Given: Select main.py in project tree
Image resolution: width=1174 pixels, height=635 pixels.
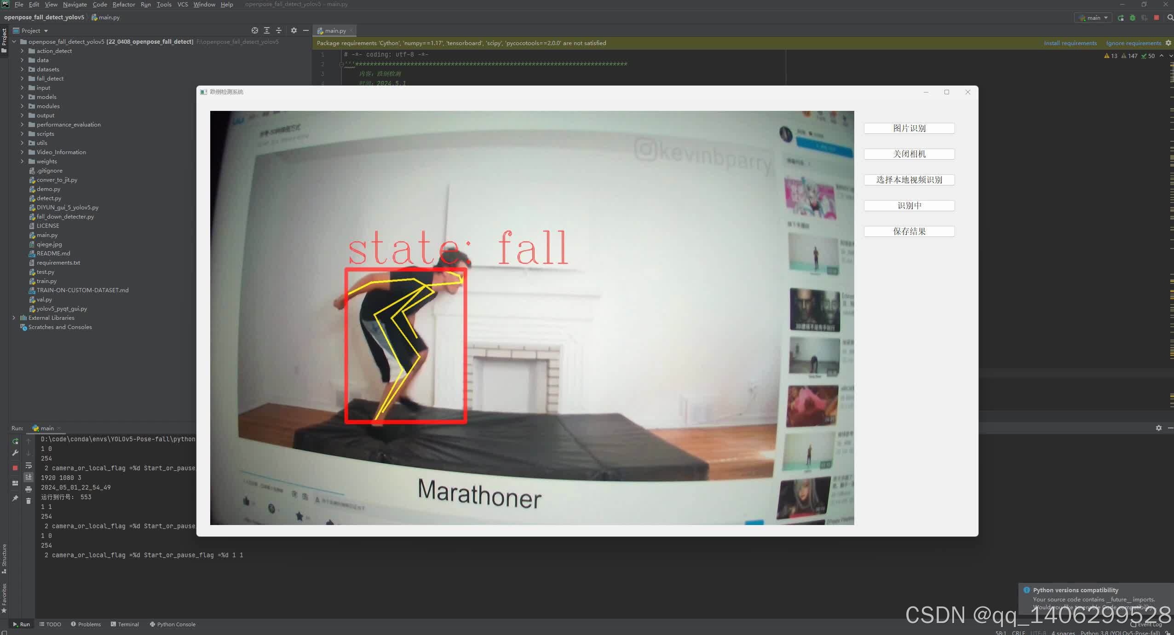Looking at the screenshot, I should coord(47,235).
